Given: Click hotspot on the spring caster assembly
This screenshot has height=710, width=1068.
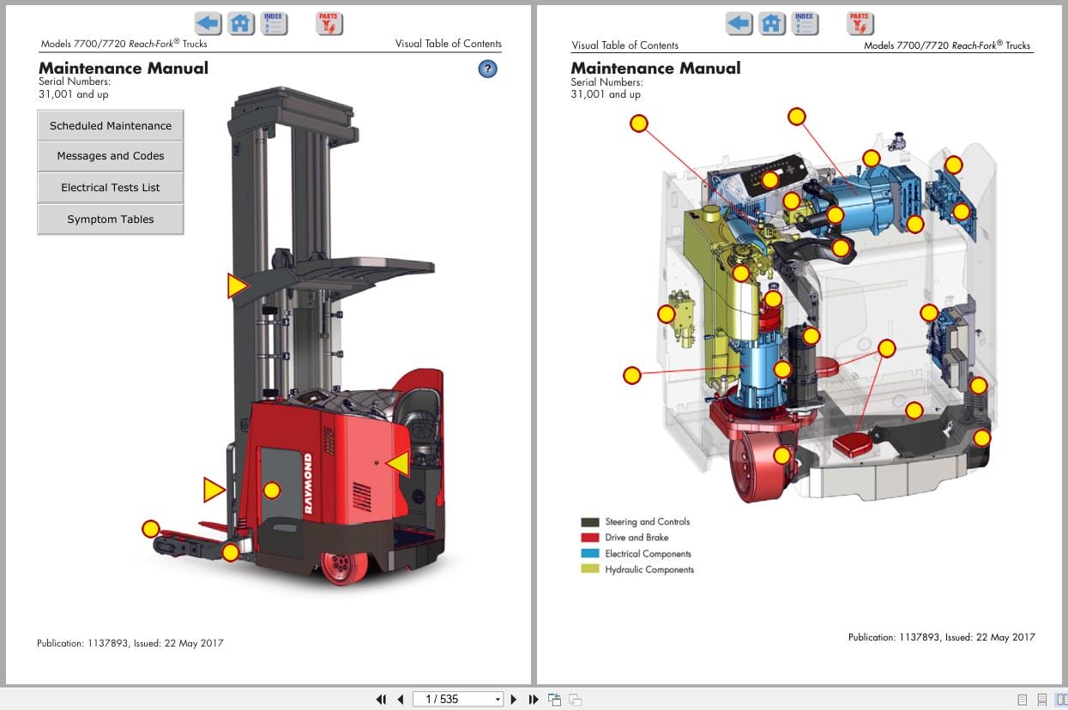Looking at the screenshot, I should pos(979,386).
